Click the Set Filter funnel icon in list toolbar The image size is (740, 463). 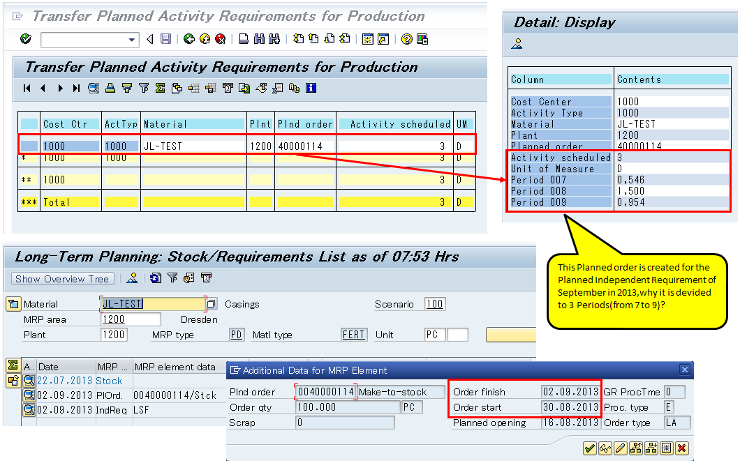click(x=144, y=88)
